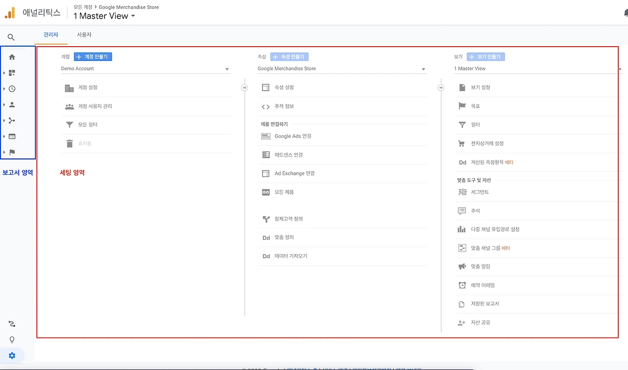This screenshot has height=370, width=628.
Task: Click the alarm clock icon for 예약 이메일
Action: click(462, 285)
